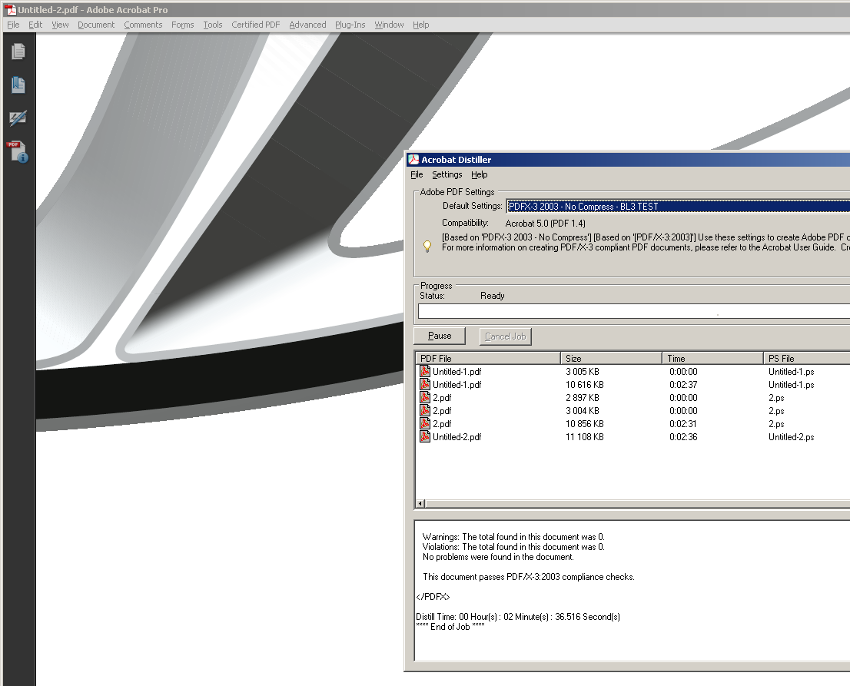Open the Certified PDF menu
This screenshot has width=850, height=686.
(256, 25)
